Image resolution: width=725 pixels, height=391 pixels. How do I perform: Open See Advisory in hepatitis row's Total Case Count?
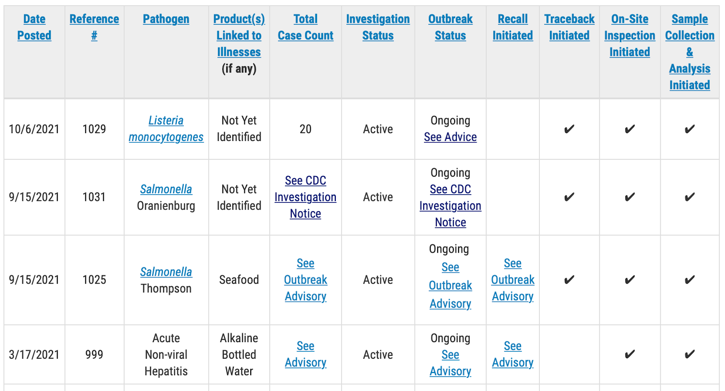tap(305, 354)
